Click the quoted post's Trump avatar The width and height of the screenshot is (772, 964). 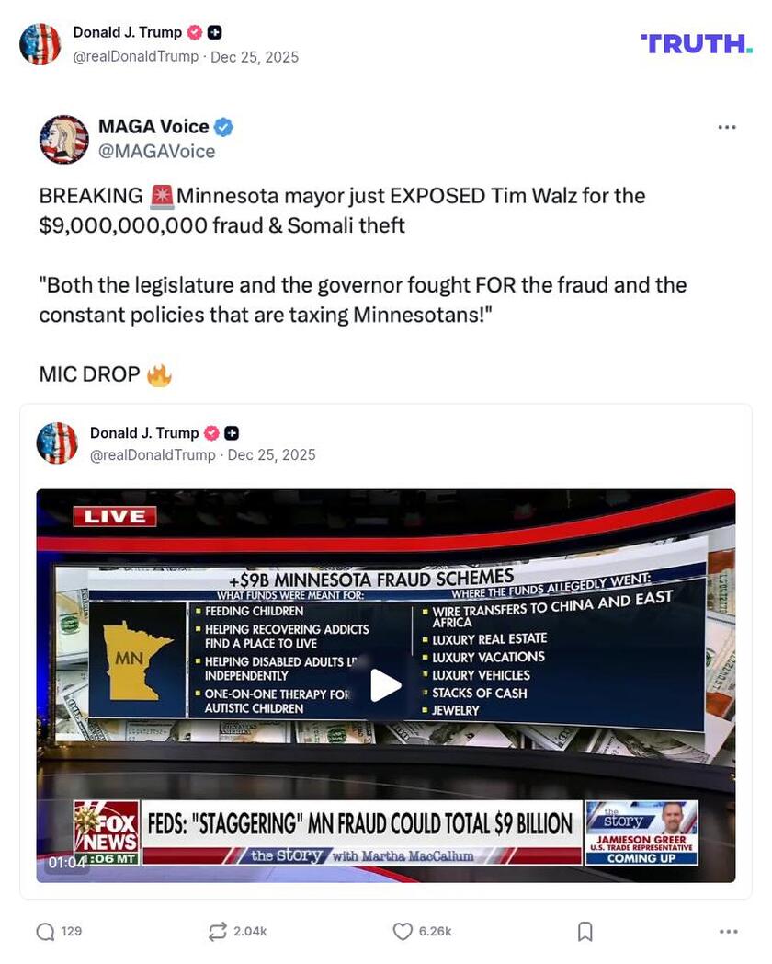tap(57, 442)
